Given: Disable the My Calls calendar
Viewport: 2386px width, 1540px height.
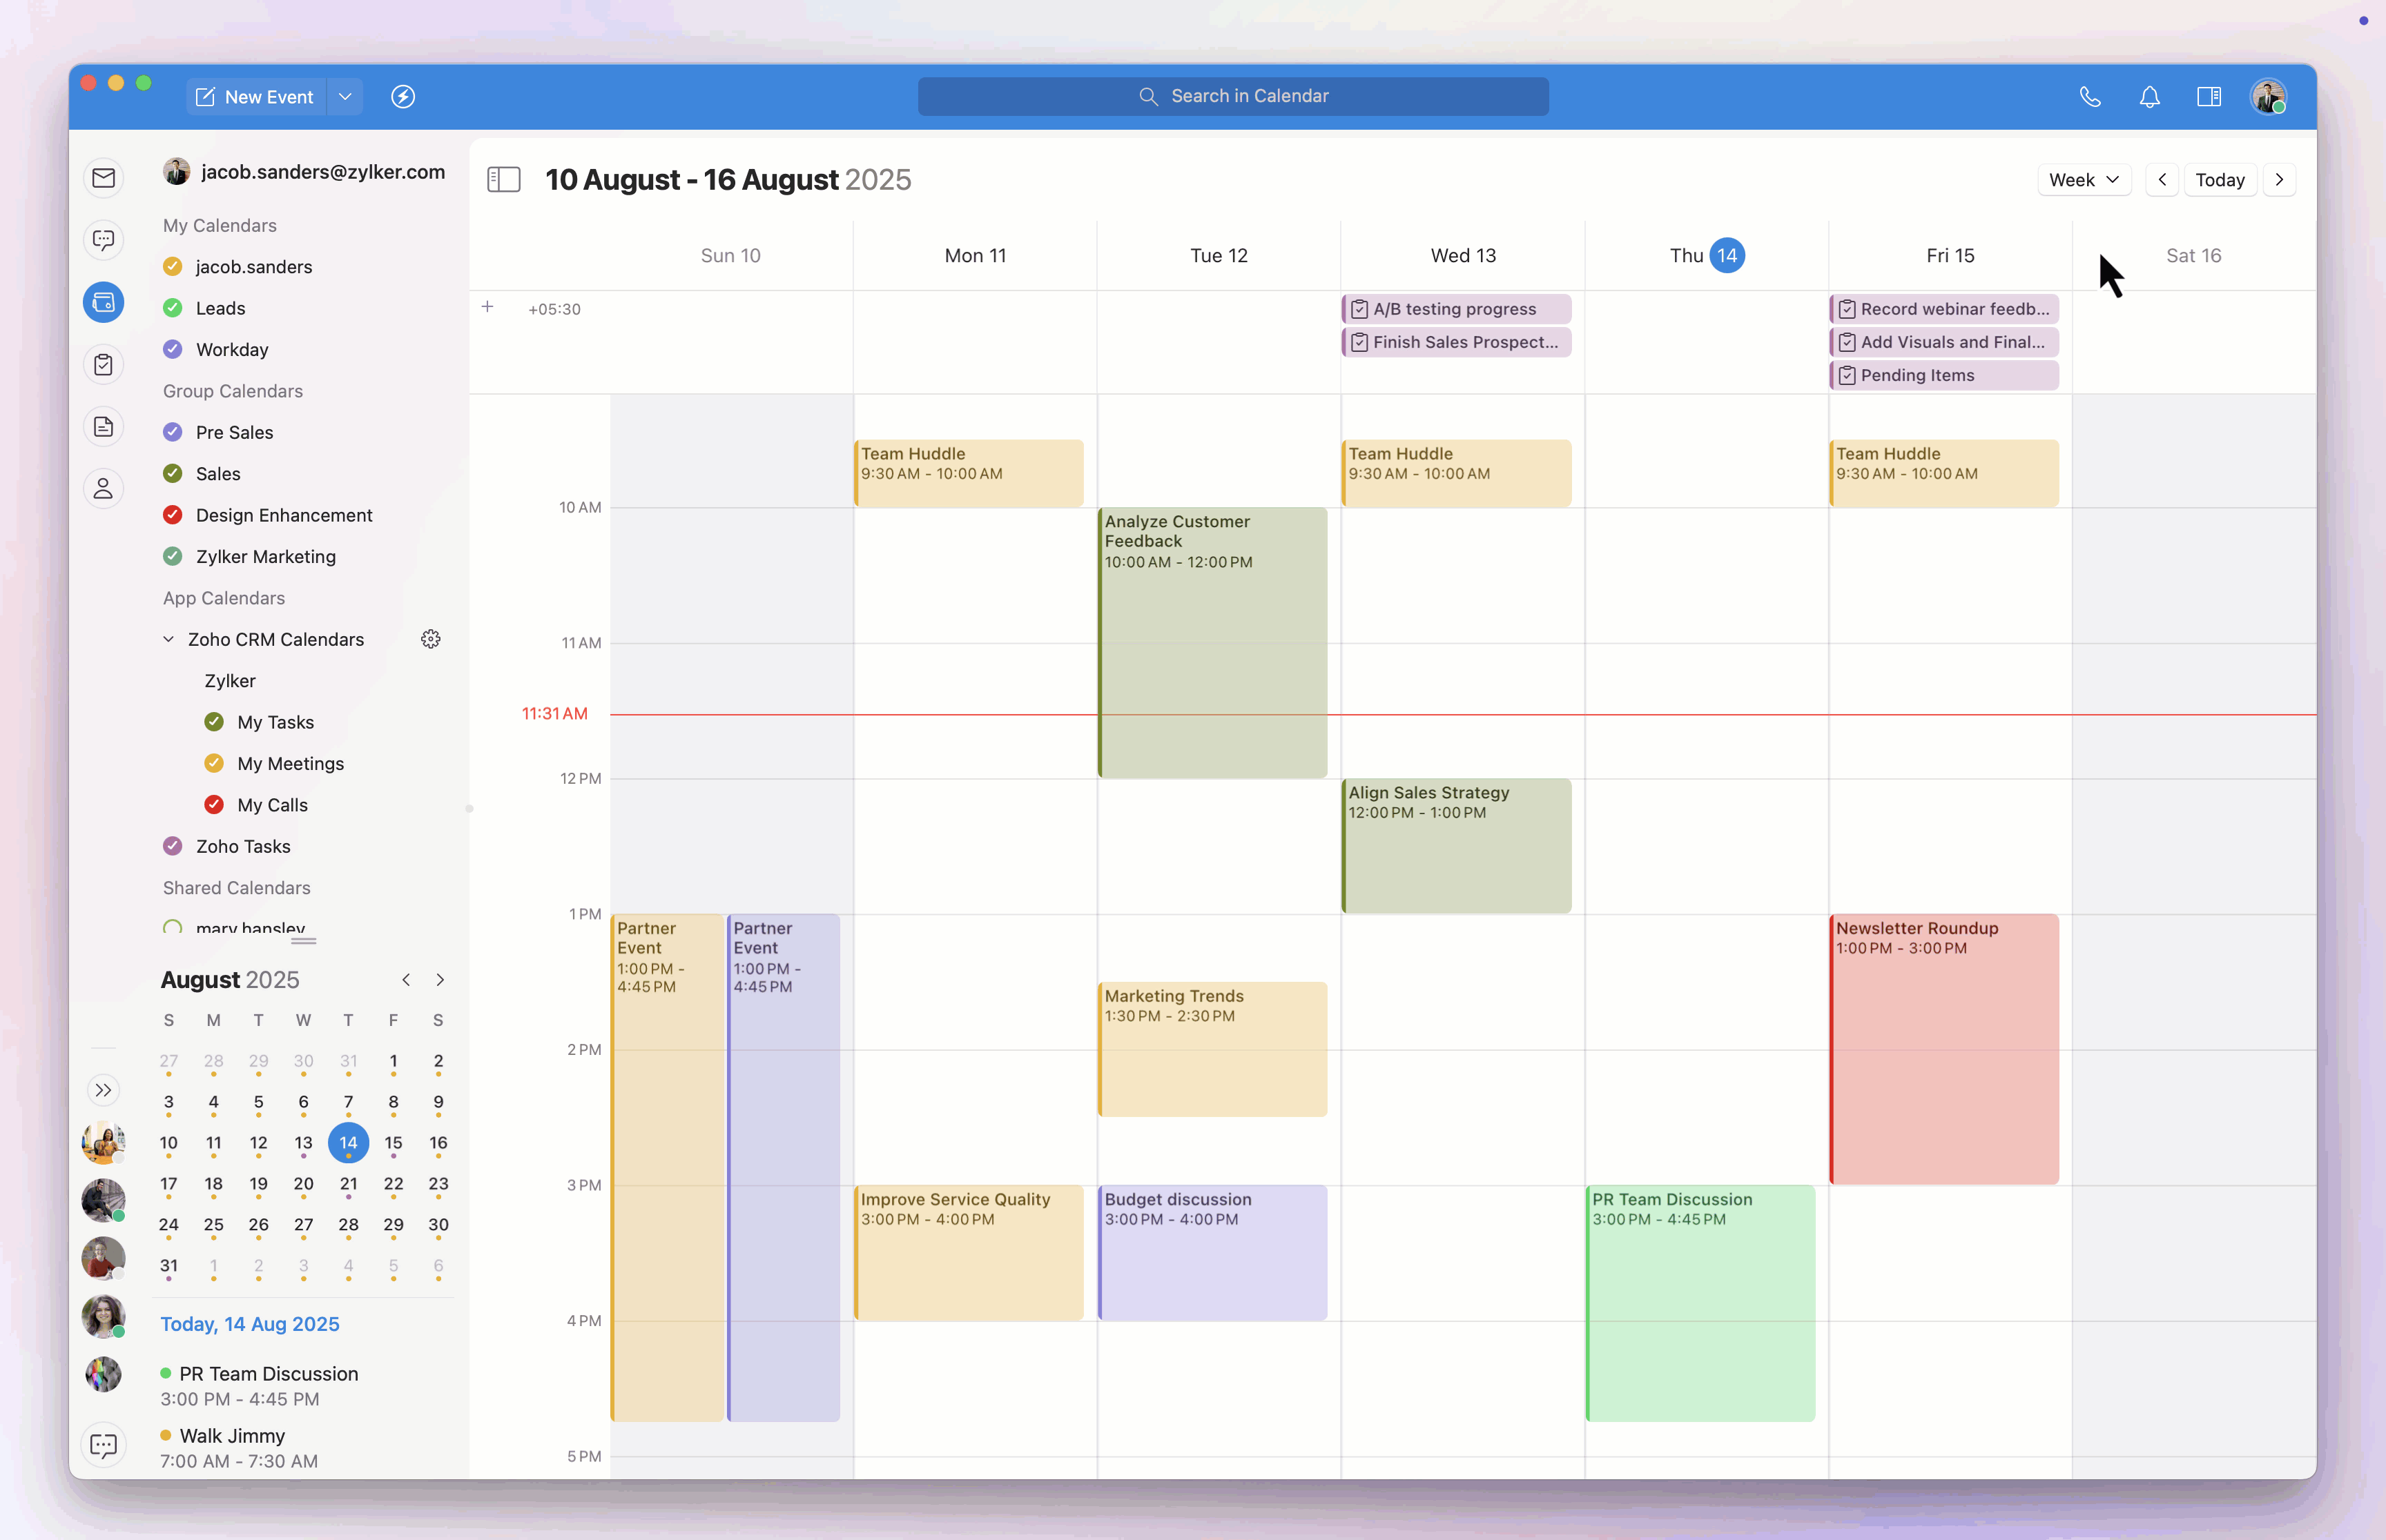Looking at the screenshot, I should tap(214, 805).
